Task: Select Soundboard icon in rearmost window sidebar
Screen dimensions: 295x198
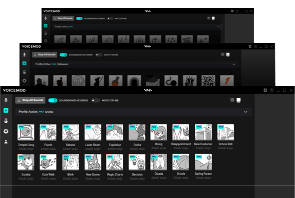Action: click(x=46, y=26)
